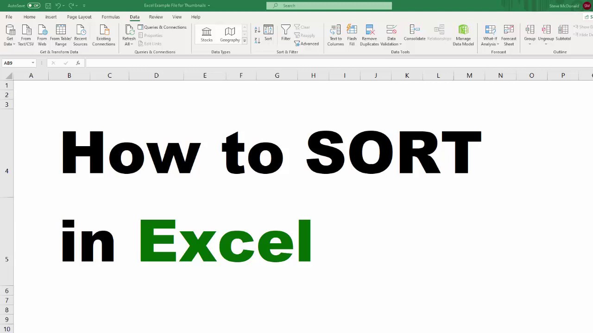Viewport: 593px width, 333px height.
Task: Click From Table/Range icon
Action: (61, 31)
